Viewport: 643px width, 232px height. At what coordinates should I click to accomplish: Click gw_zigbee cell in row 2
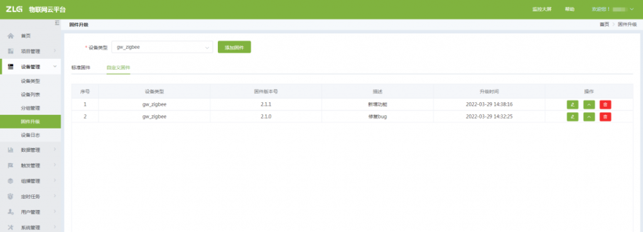[x=154, y=117]
